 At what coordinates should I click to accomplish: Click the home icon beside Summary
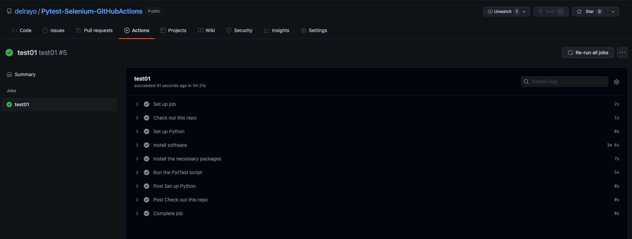coord(9,74)
